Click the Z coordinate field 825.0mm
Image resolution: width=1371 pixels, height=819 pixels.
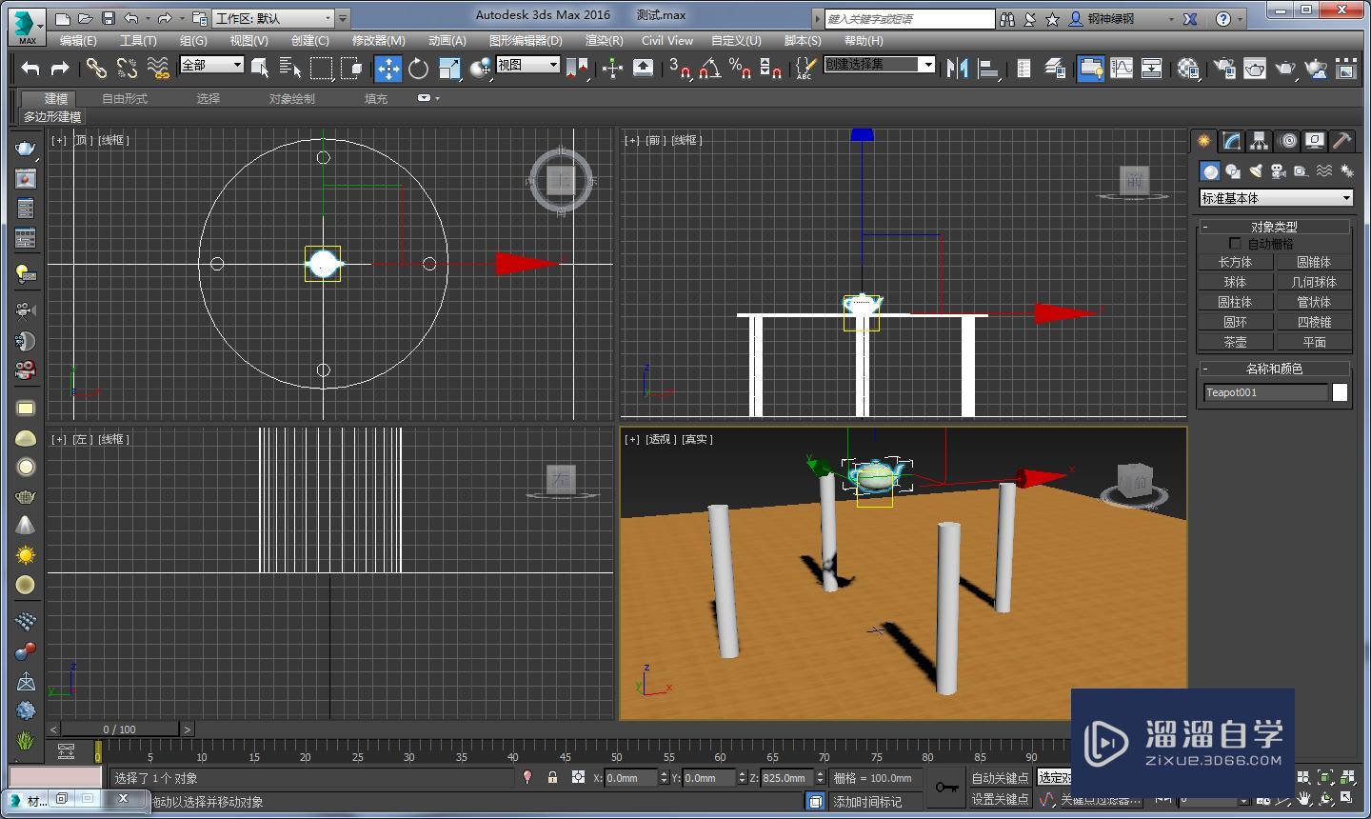[x=787, y=778]
